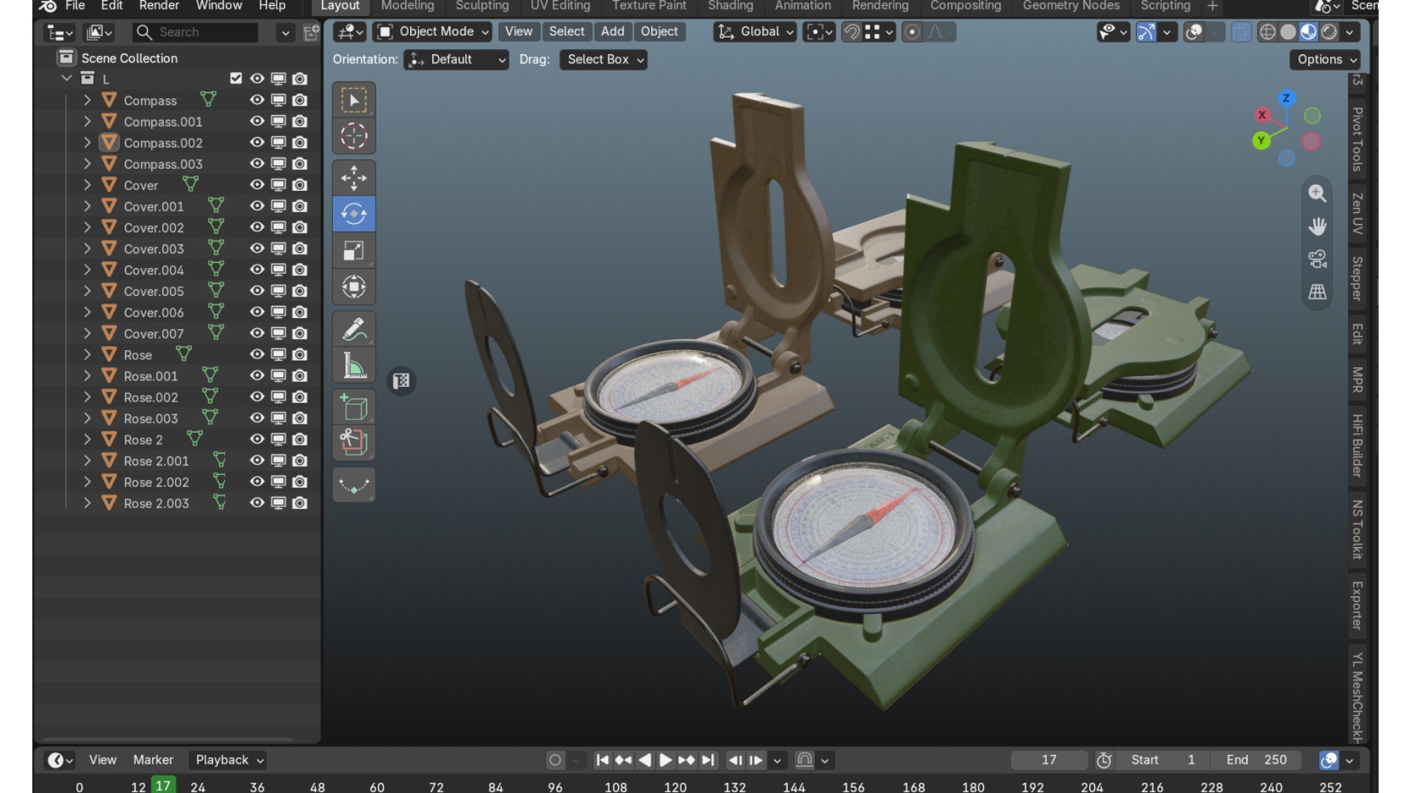Switch to the Shading workspace tab
This screenshot has width=1411, height=793.
[x=730, y=6]
